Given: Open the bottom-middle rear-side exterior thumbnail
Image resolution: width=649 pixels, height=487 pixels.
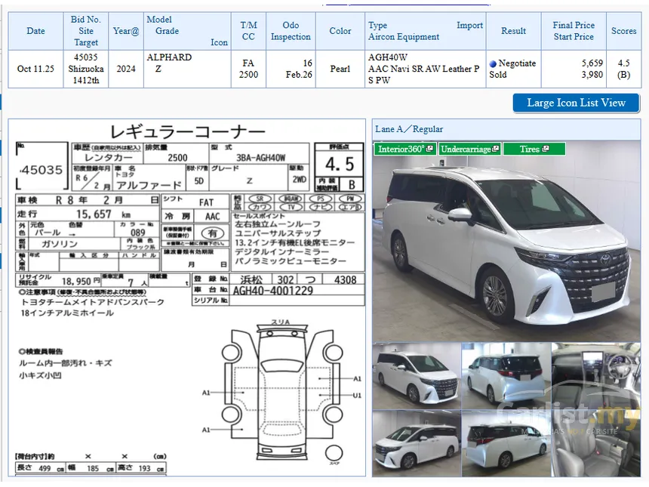Looking at the screenshot, I should coord(506,443).
